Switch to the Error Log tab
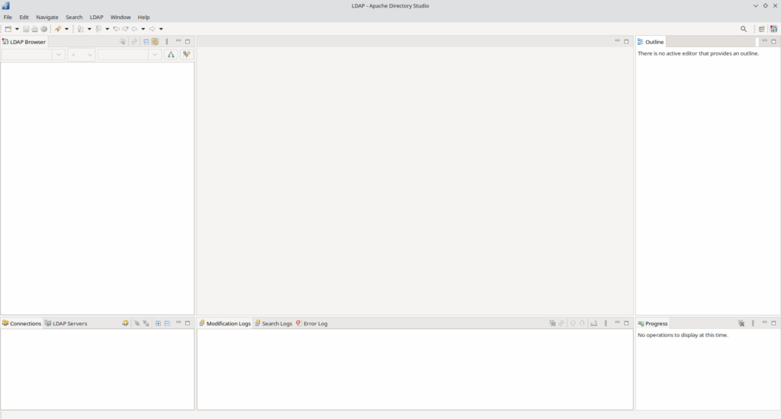This screenshot has width=781, height=419. 312,324
